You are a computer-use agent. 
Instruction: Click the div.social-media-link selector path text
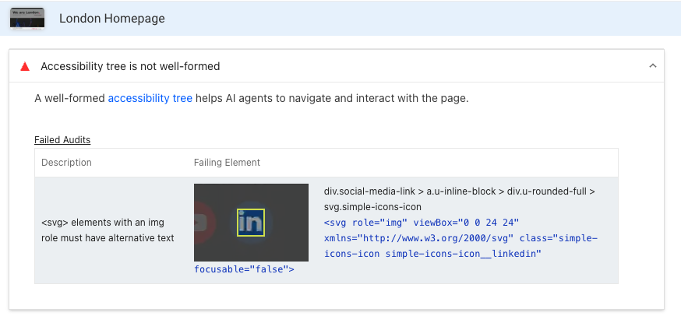pos(460,199)
